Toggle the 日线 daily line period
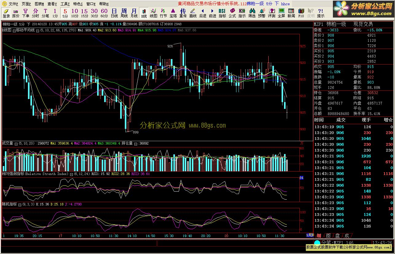 (114, 13)
